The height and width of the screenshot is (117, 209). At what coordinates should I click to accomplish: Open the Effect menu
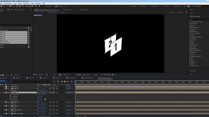point(20,4)
